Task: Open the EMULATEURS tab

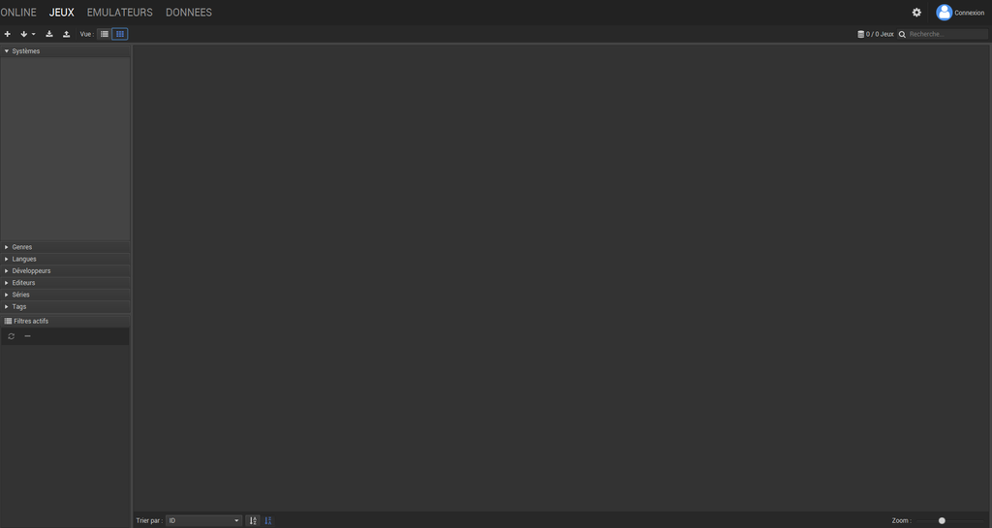Action: [119, 12]
